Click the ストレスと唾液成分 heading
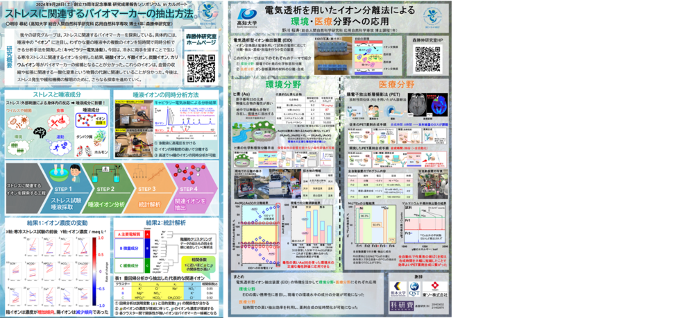This screenshot has height=318, width=680. (56, 93)
